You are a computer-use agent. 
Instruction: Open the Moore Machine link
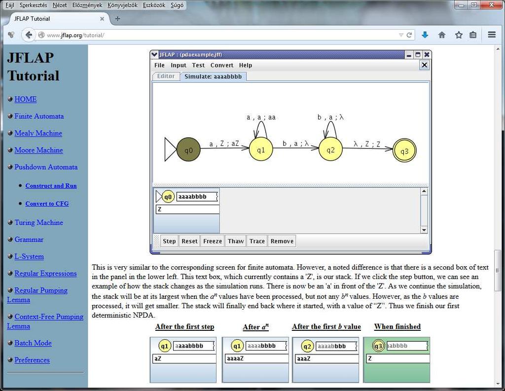pos(38,150)
